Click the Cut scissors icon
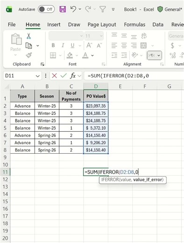 [x=28, y=36]
